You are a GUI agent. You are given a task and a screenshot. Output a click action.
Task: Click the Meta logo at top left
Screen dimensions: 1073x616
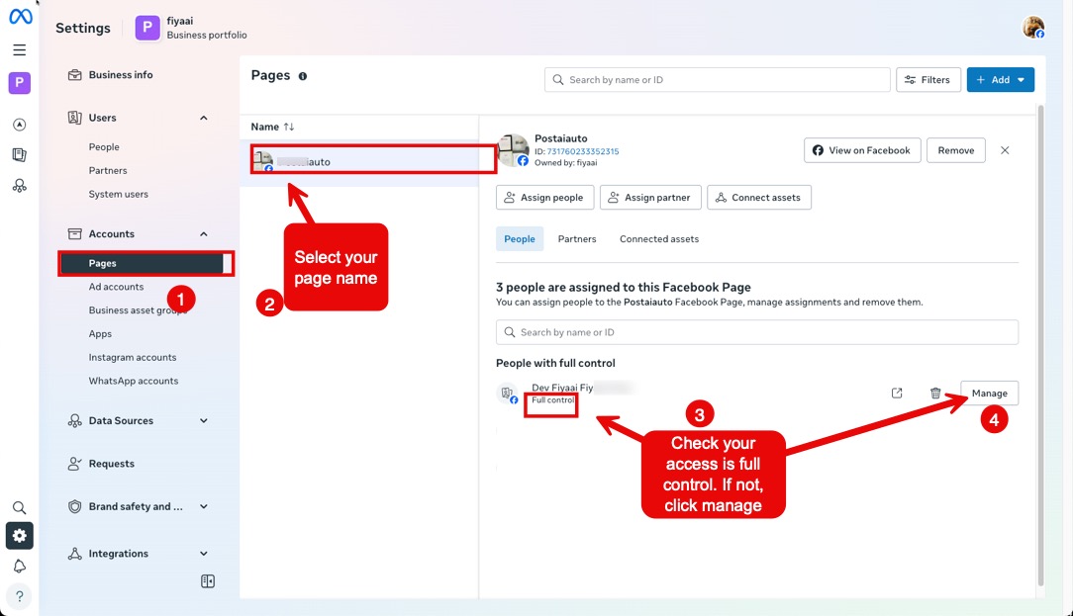(x=19, y=16)
